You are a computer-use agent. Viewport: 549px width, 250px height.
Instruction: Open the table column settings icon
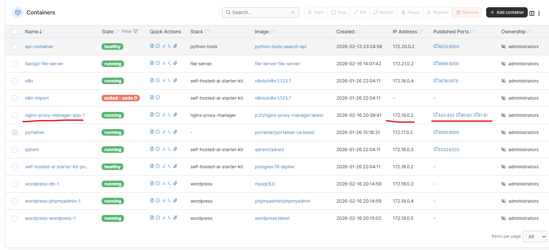532,13
